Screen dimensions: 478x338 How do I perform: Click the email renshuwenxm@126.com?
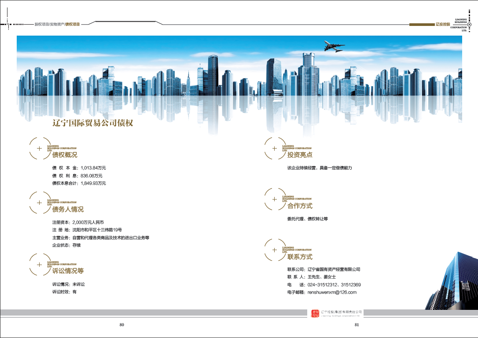pos(332,292)
